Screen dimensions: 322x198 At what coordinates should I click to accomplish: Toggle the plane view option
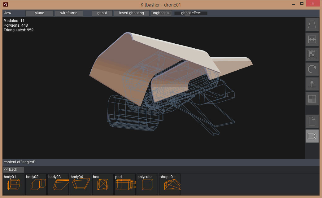(x=39, y=13)
